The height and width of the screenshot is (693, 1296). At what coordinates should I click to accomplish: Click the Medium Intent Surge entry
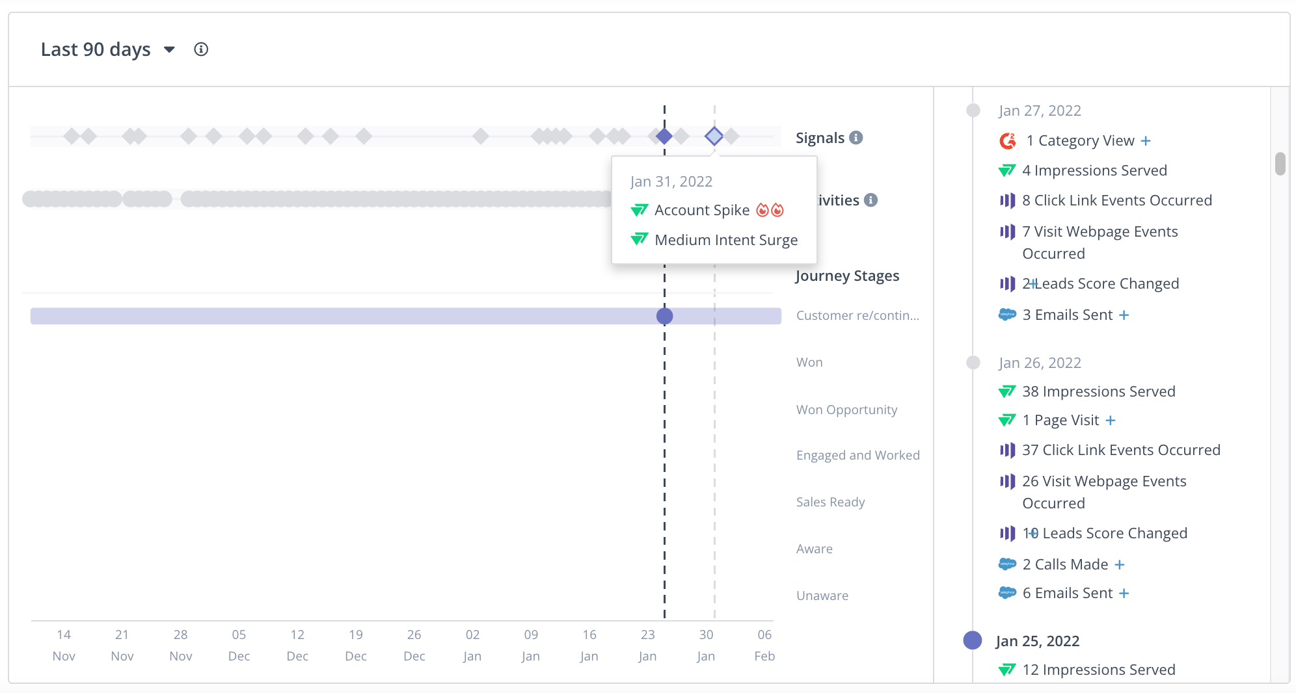tap(725, 240)
